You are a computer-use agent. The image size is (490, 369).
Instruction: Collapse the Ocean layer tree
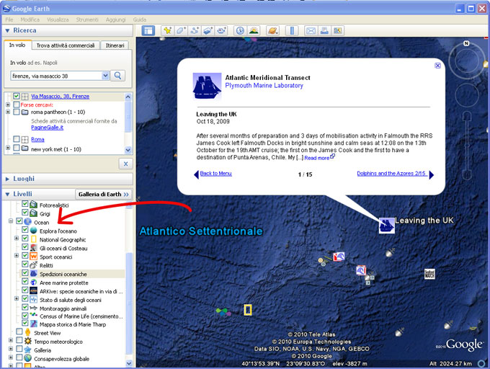[x=11, y=221]
